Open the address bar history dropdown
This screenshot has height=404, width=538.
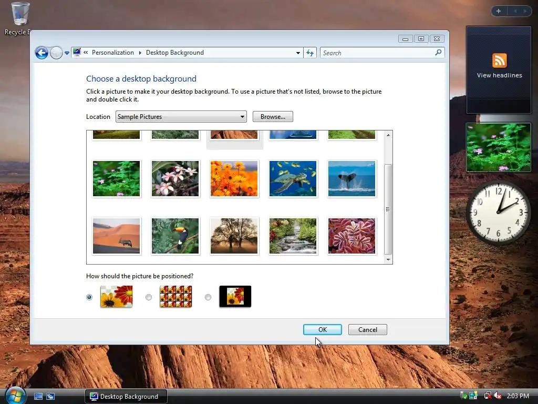(x=298, y=53)
